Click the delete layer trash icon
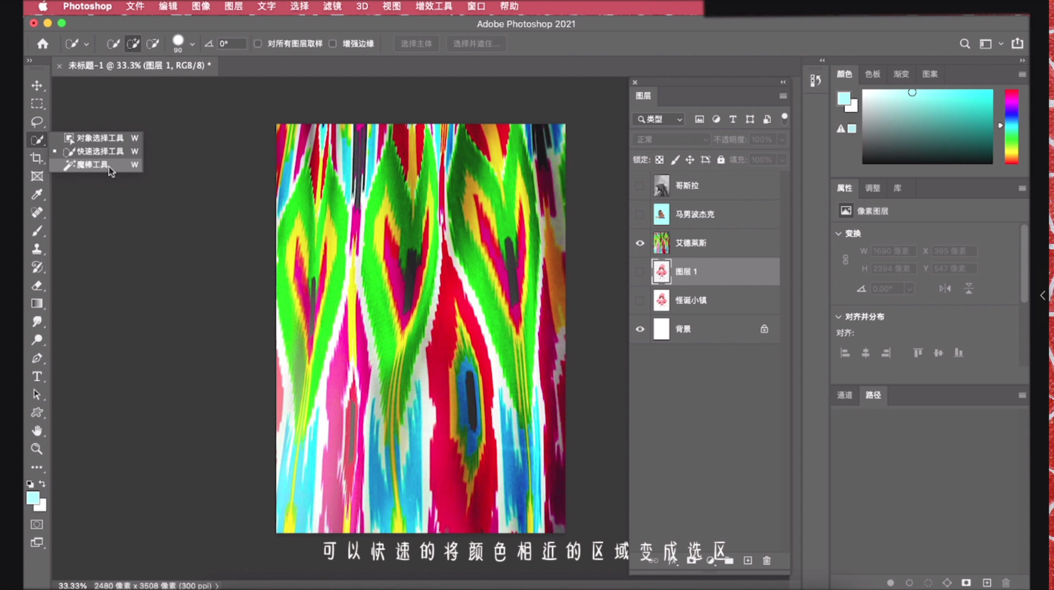 point(767,561)
